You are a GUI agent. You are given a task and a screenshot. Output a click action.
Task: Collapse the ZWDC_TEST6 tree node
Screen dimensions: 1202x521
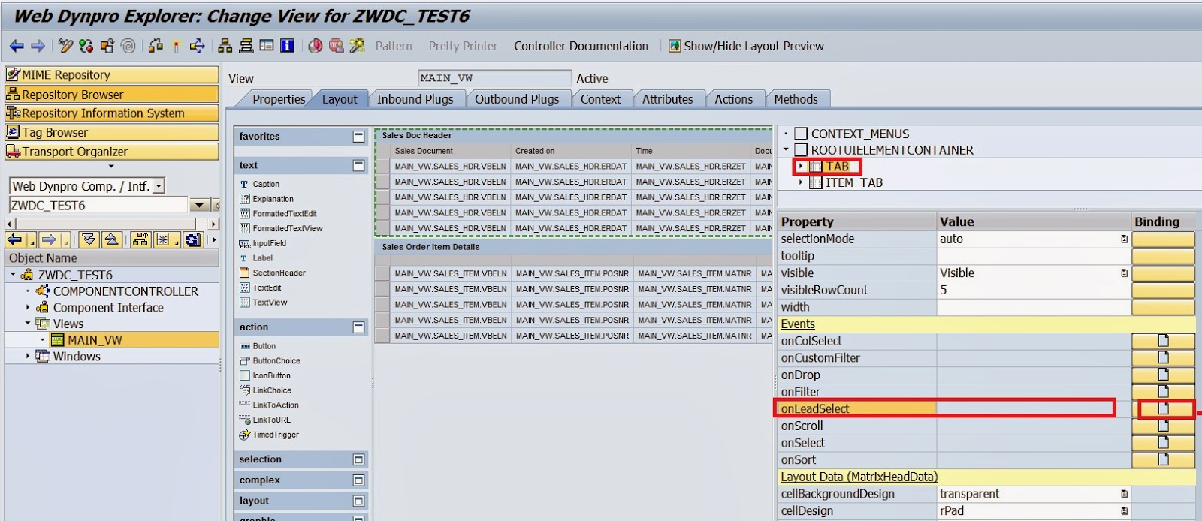(13, 275)
